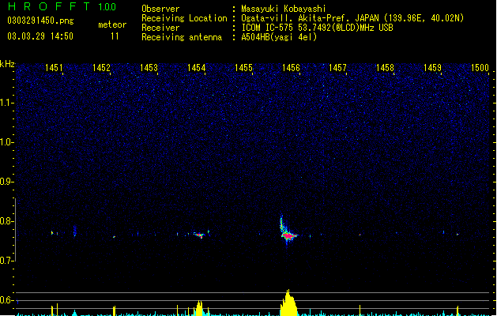Select the small meteor echo near 1454
Screen dimensions: 497x316
click(x=200, y=235)
